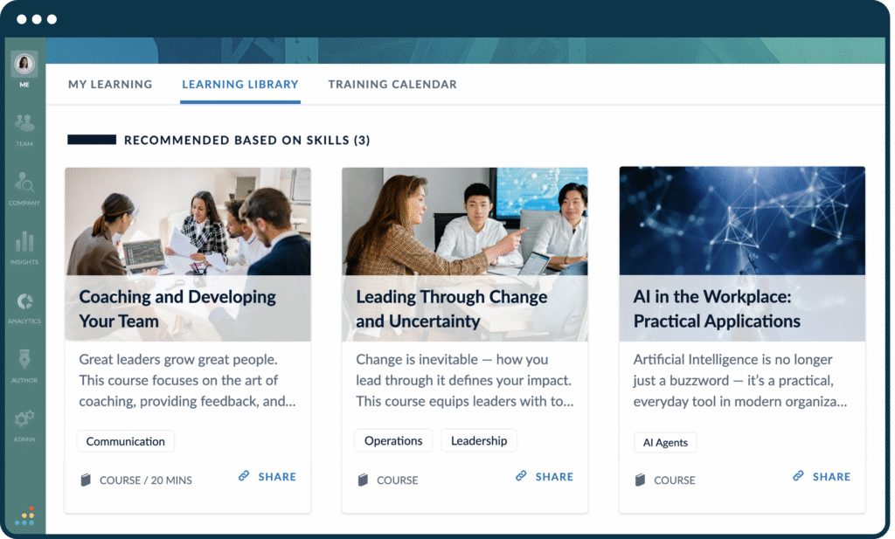Screen dimensions: 895x539
Task: Open the Leading Through Change course title
Action: (x=452, y=308)
